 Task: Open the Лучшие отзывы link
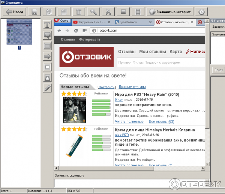[132, 87]
